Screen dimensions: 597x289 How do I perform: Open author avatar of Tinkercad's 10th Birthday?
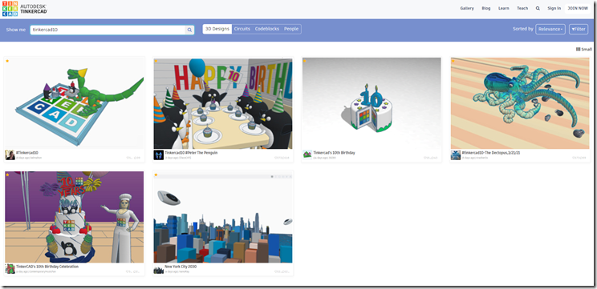(307, 155)
